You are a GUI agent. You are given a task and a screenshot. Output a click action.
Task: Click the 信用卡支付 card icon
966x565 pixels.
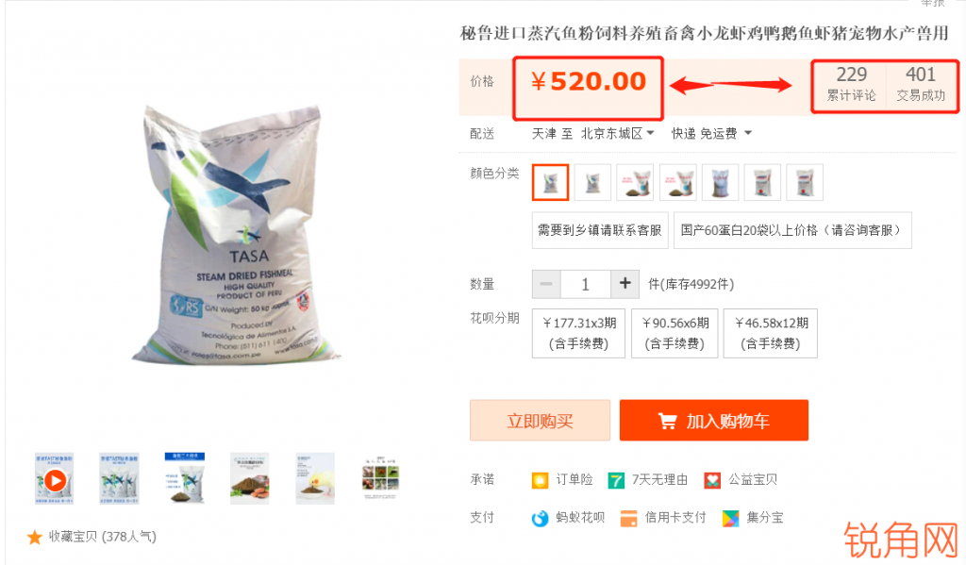[x=628, y=518]
